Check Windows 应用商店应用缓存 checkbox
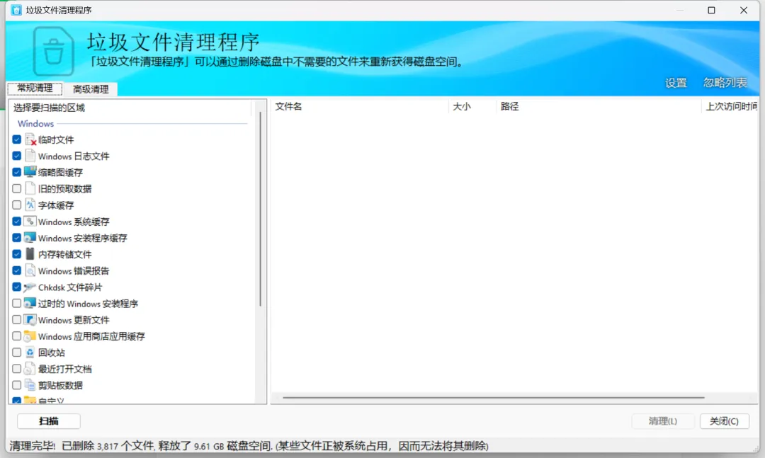The height and width of the screenshot is (458, 765). (16, 336)
